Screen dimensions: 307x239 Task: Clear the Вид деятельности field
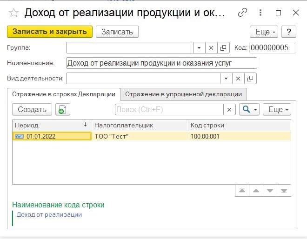coord(238,78)
